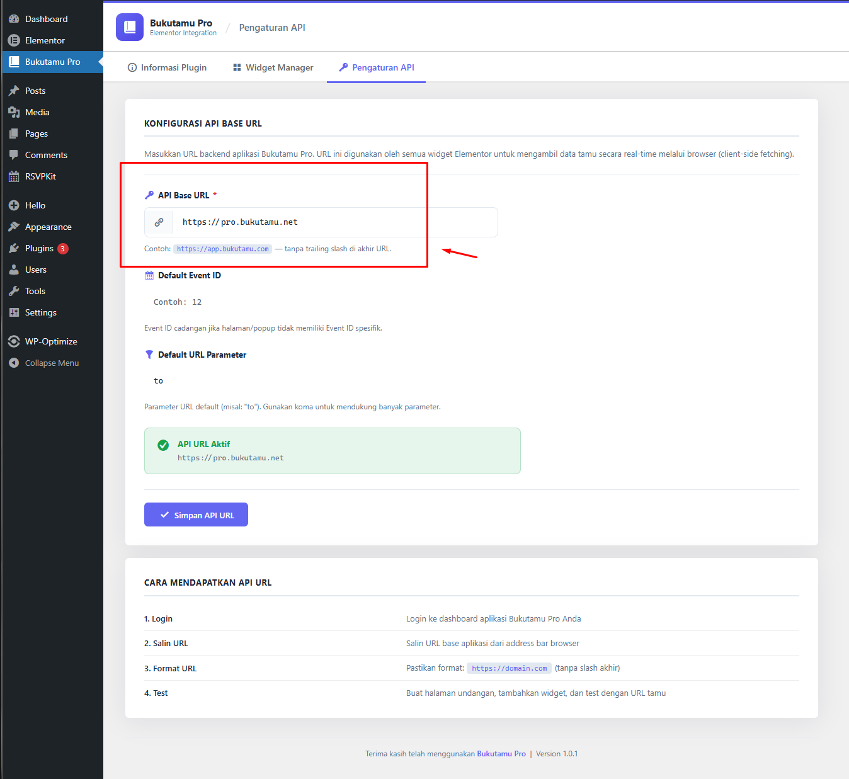Click the green checkmark on API URL Aktif

pos(163,445)
